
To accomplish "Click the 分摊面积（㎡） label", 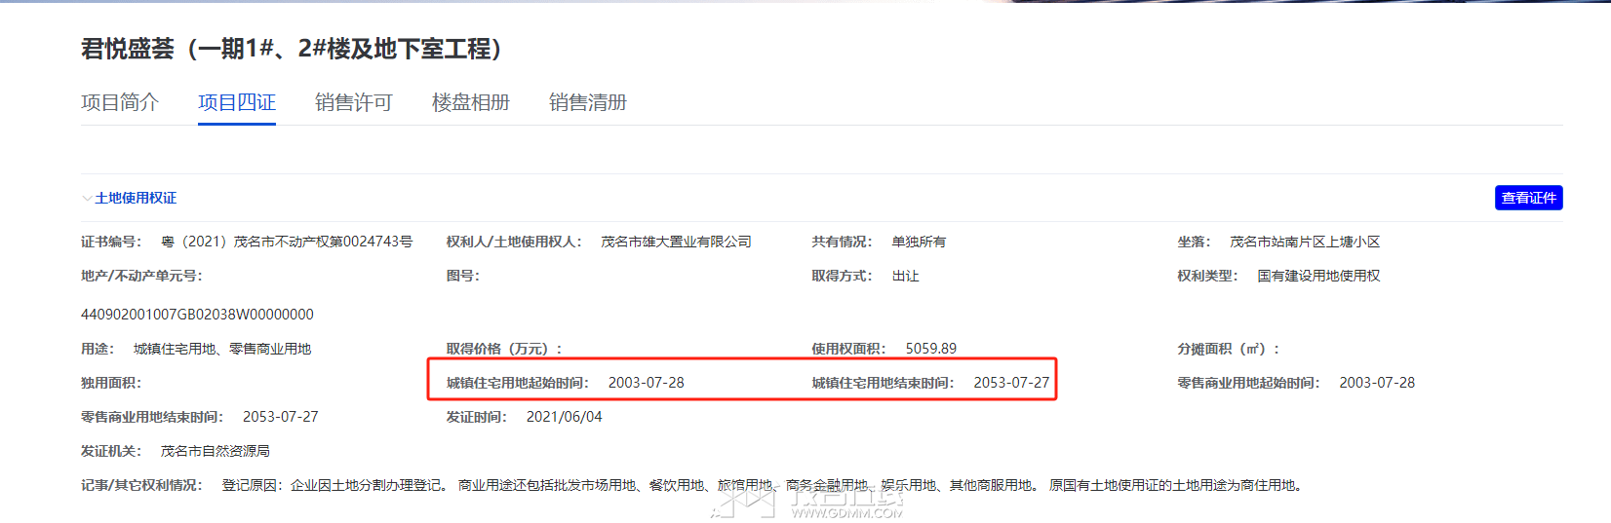I will [1229, 349].
